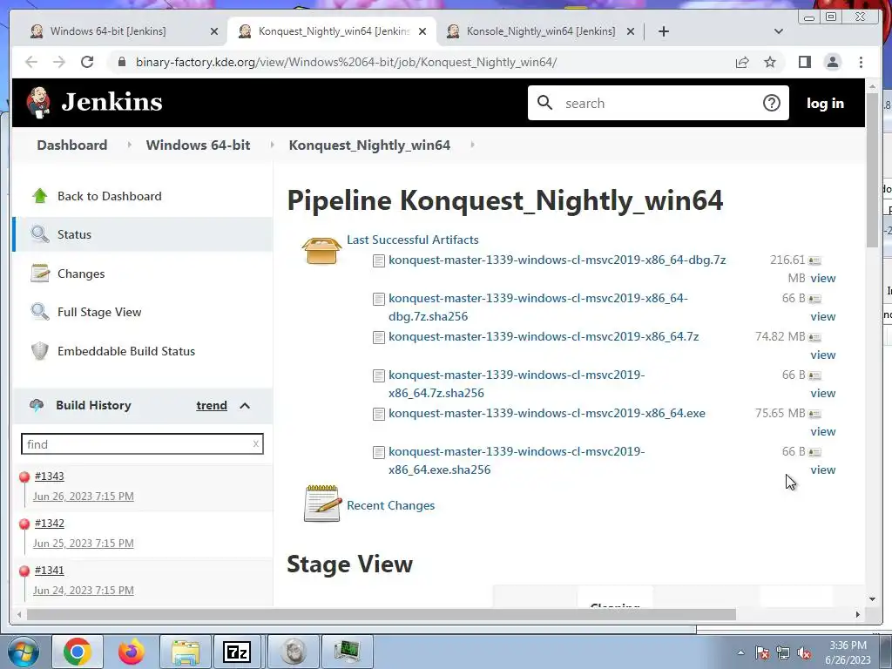Screen dimensions: 892x669
Task: Switch to the Windows 64-bit [Jenkins] tab
Action: [x=108, y=31]
